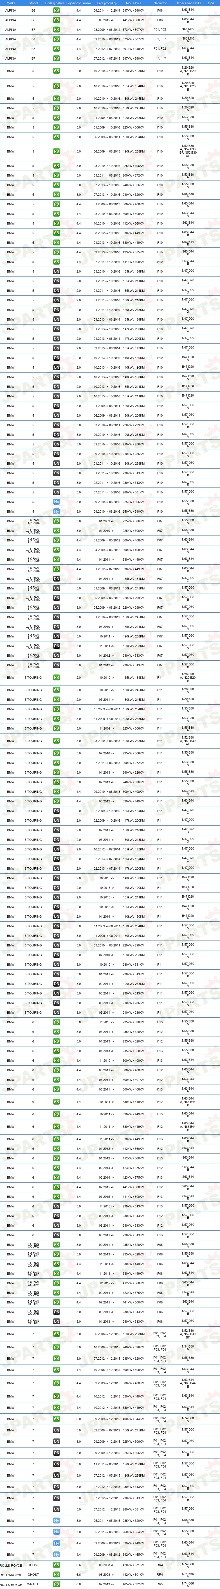Click petrol icon in 5 Gran Turismo 04.2009 row

57,550
